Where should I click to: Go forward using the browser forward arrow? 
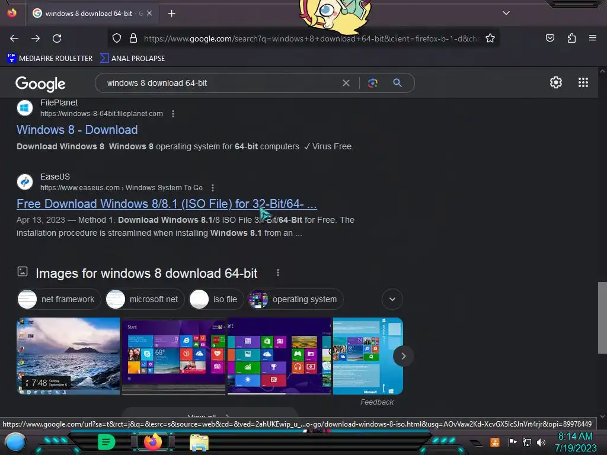tap(36, 39)
